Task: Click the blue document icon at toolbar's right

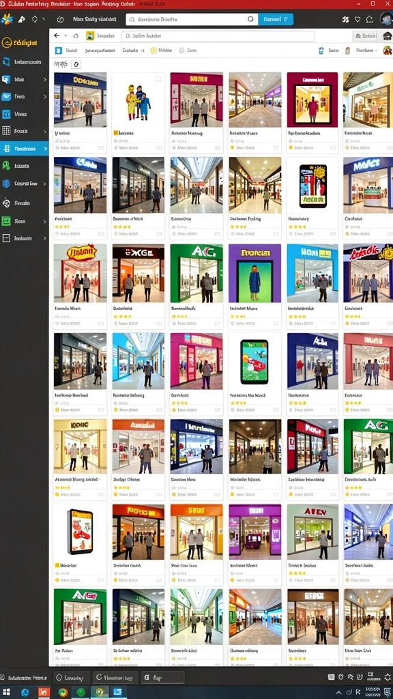Action: (321, 51)
